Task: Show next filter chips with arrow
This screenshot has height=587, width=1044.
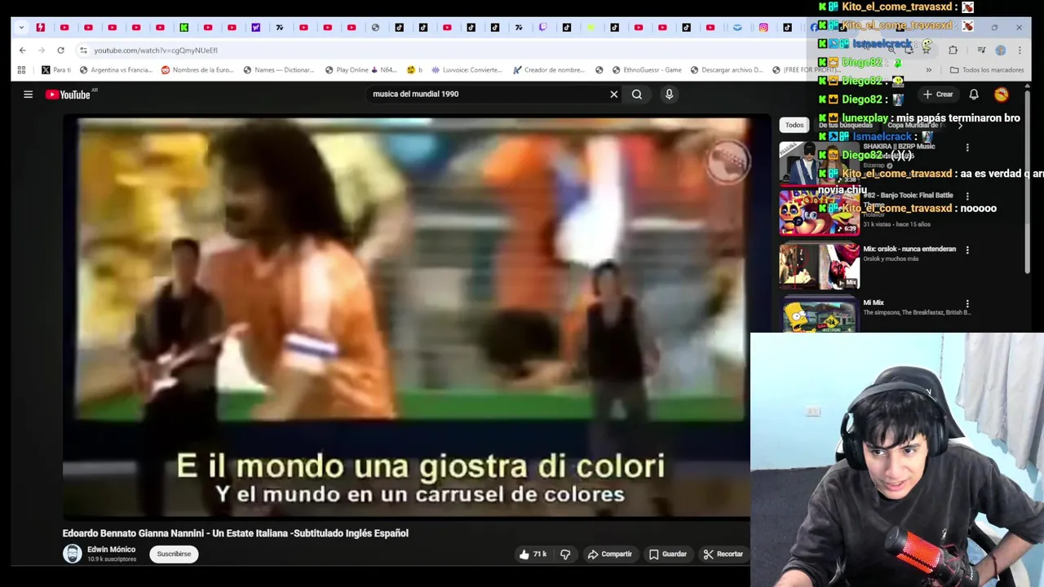Action: click(960, 126)
